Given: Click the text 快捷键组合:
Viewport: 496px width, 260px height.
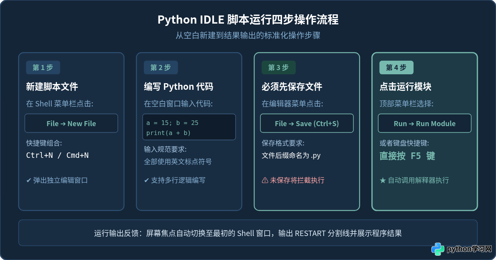Looking at the screenshot, I should [x=44, y=143].
